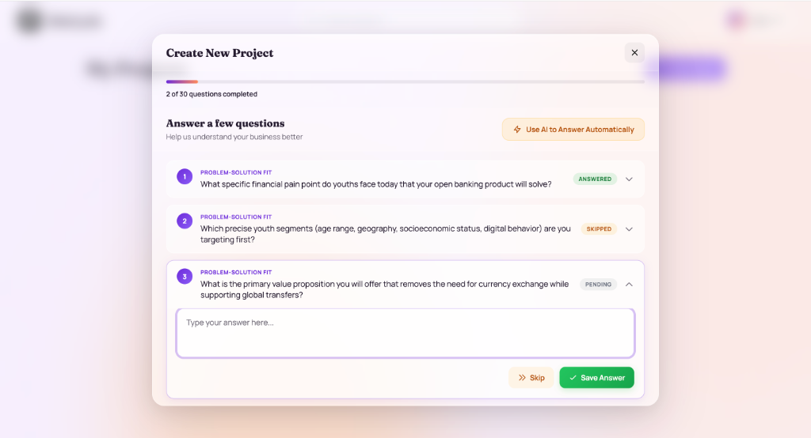Click the PENDING status badge

[x=598, y=285]
